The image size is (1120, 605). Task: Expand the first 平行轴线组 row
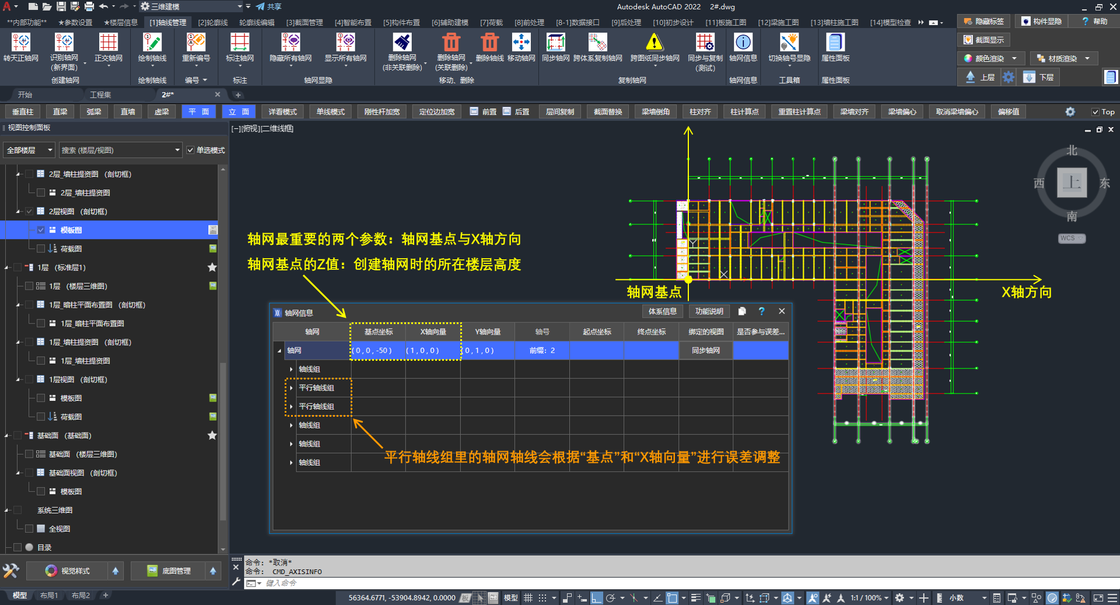click(291, 388)
